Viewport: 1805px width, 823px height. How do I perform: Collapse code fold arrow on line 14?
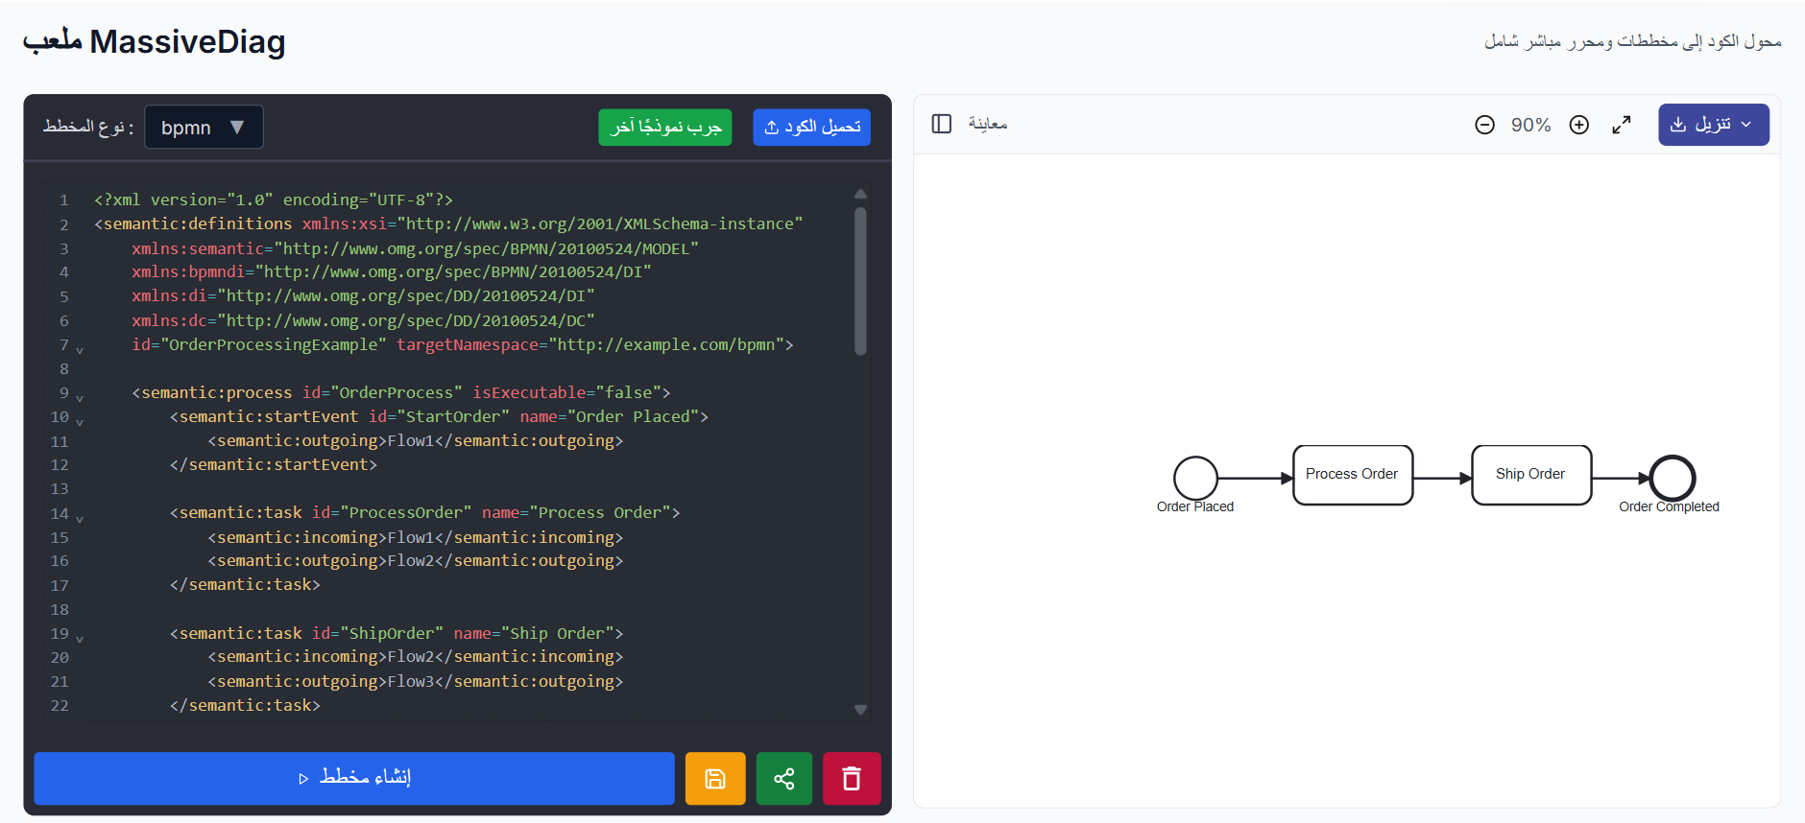[x=80, y=518]
